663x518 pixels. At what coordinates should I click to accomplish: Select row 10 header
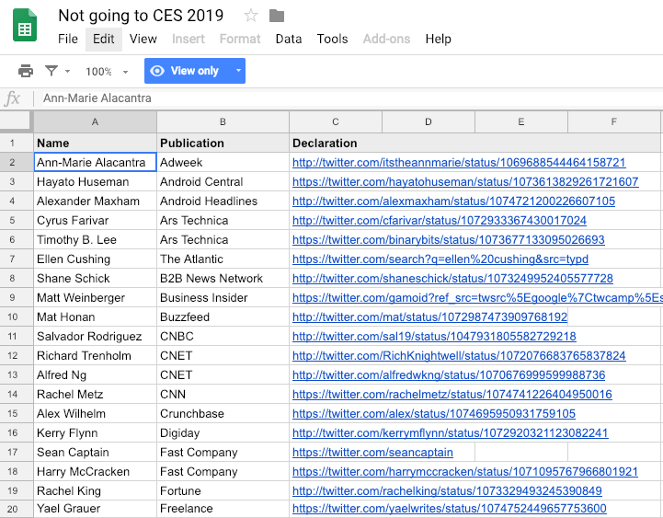(x=17, y=317)
